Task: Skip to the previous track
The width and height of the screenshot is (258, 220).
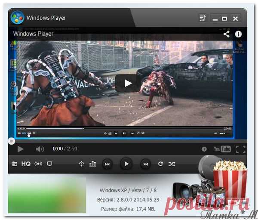Action: click(107, 164)
